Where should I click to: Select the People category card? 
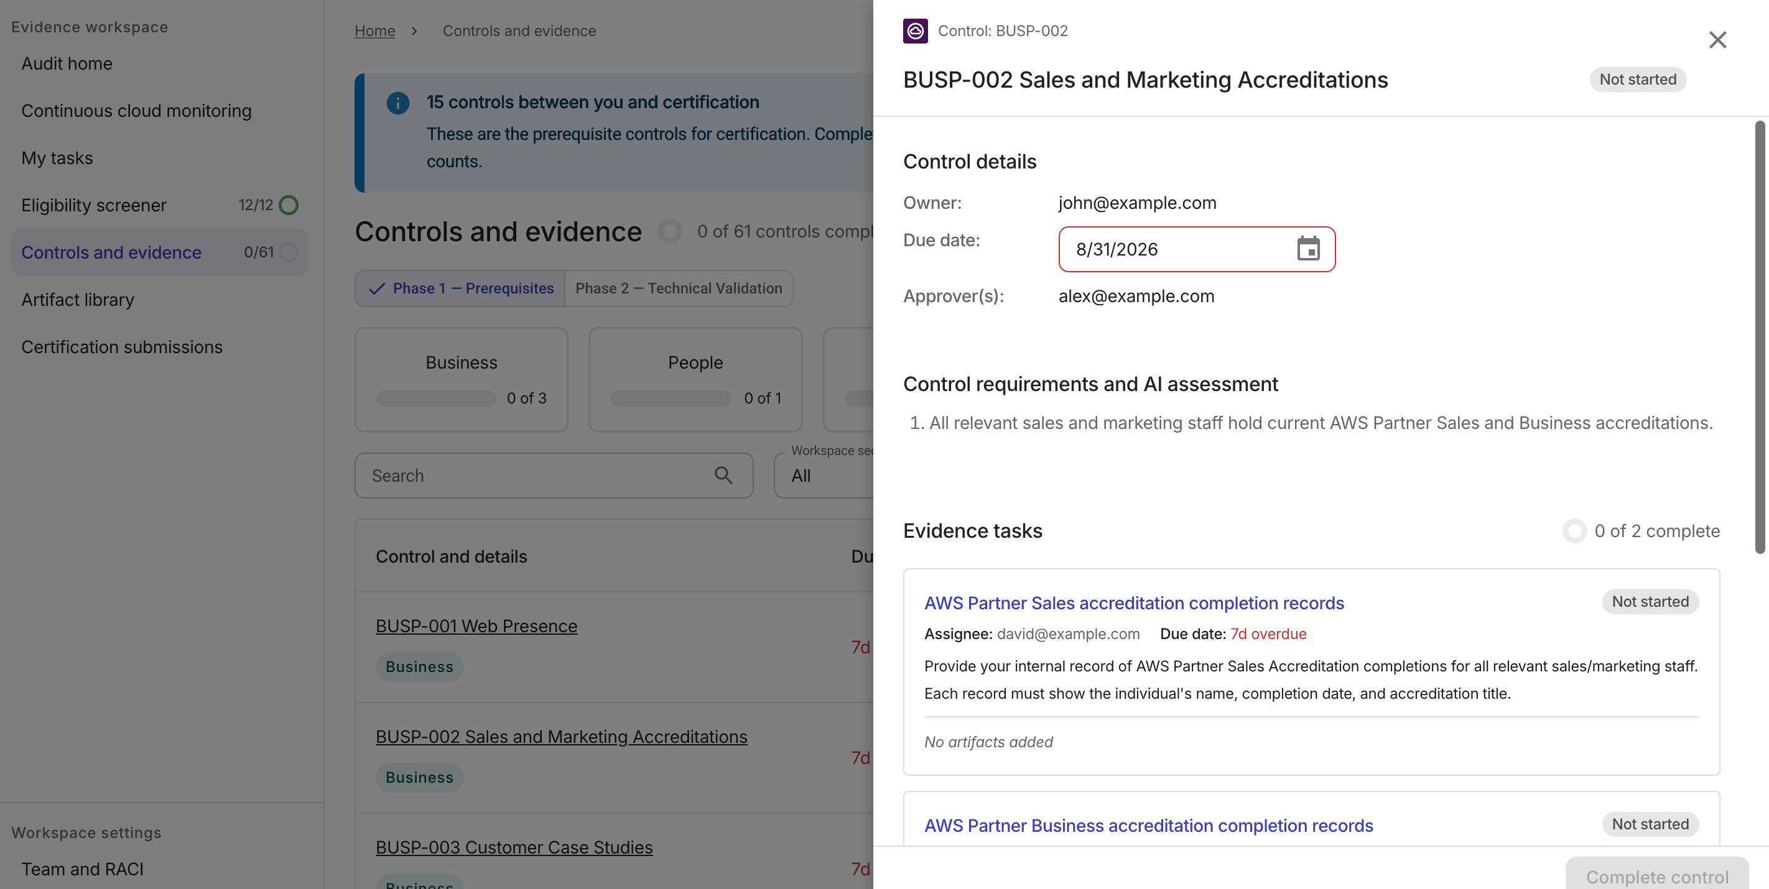click(x=695, y=380)
